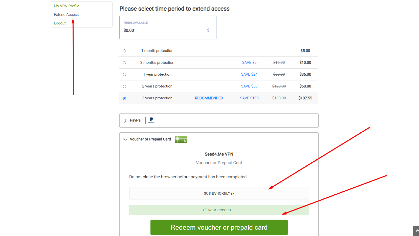Click the SAVE $24 text on yearly plan
This screenshot has height=236, width=419.
(249, 74)
